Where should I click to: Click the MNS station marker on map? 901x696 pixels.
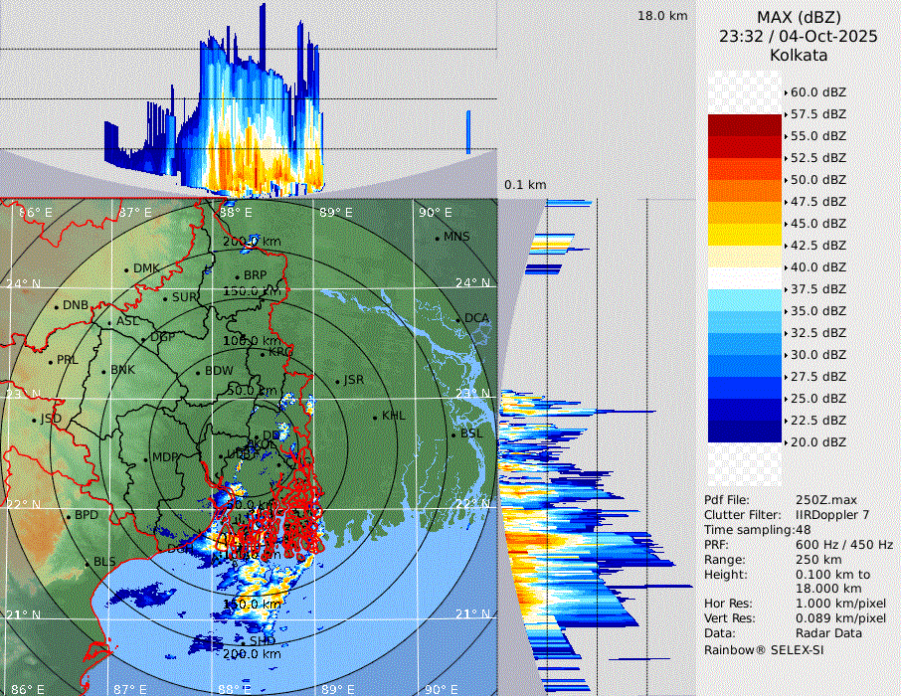(438, 238)
